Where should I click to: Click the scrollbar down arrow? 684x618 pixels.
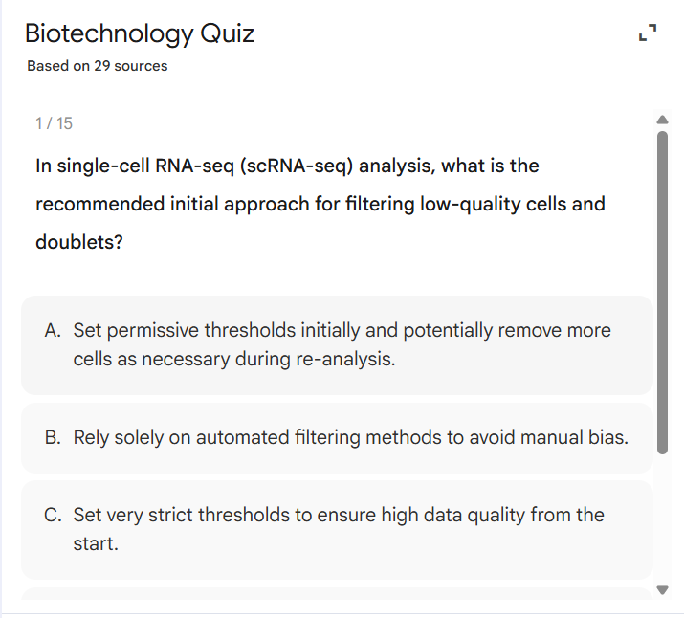pos(660,588)
